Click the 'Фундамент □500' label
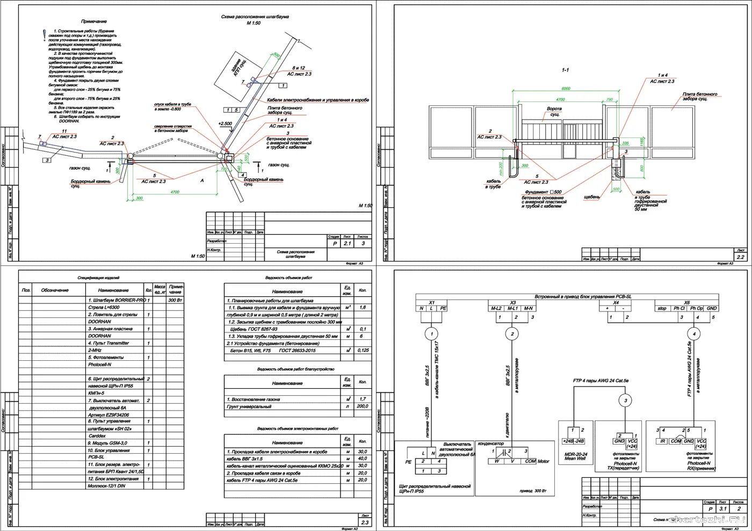The height and width of the screenshot is (531, 752). pos(543,192)
